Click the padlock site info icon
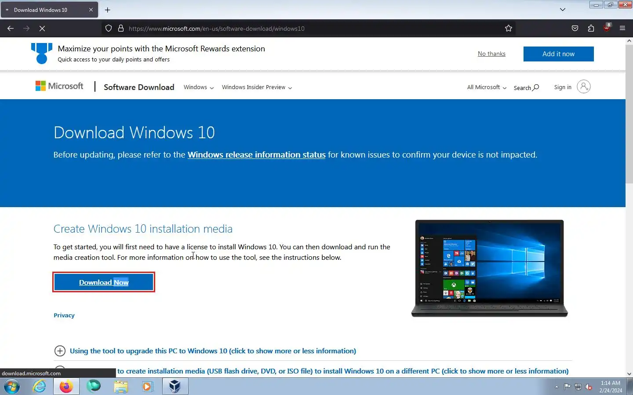This screenshot has height=395, width=633. (121, 28)
